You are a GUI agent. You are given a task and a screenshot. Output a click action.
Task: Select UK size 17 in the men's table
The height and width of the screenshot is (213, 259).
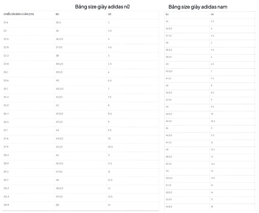(x=212, y=200)
